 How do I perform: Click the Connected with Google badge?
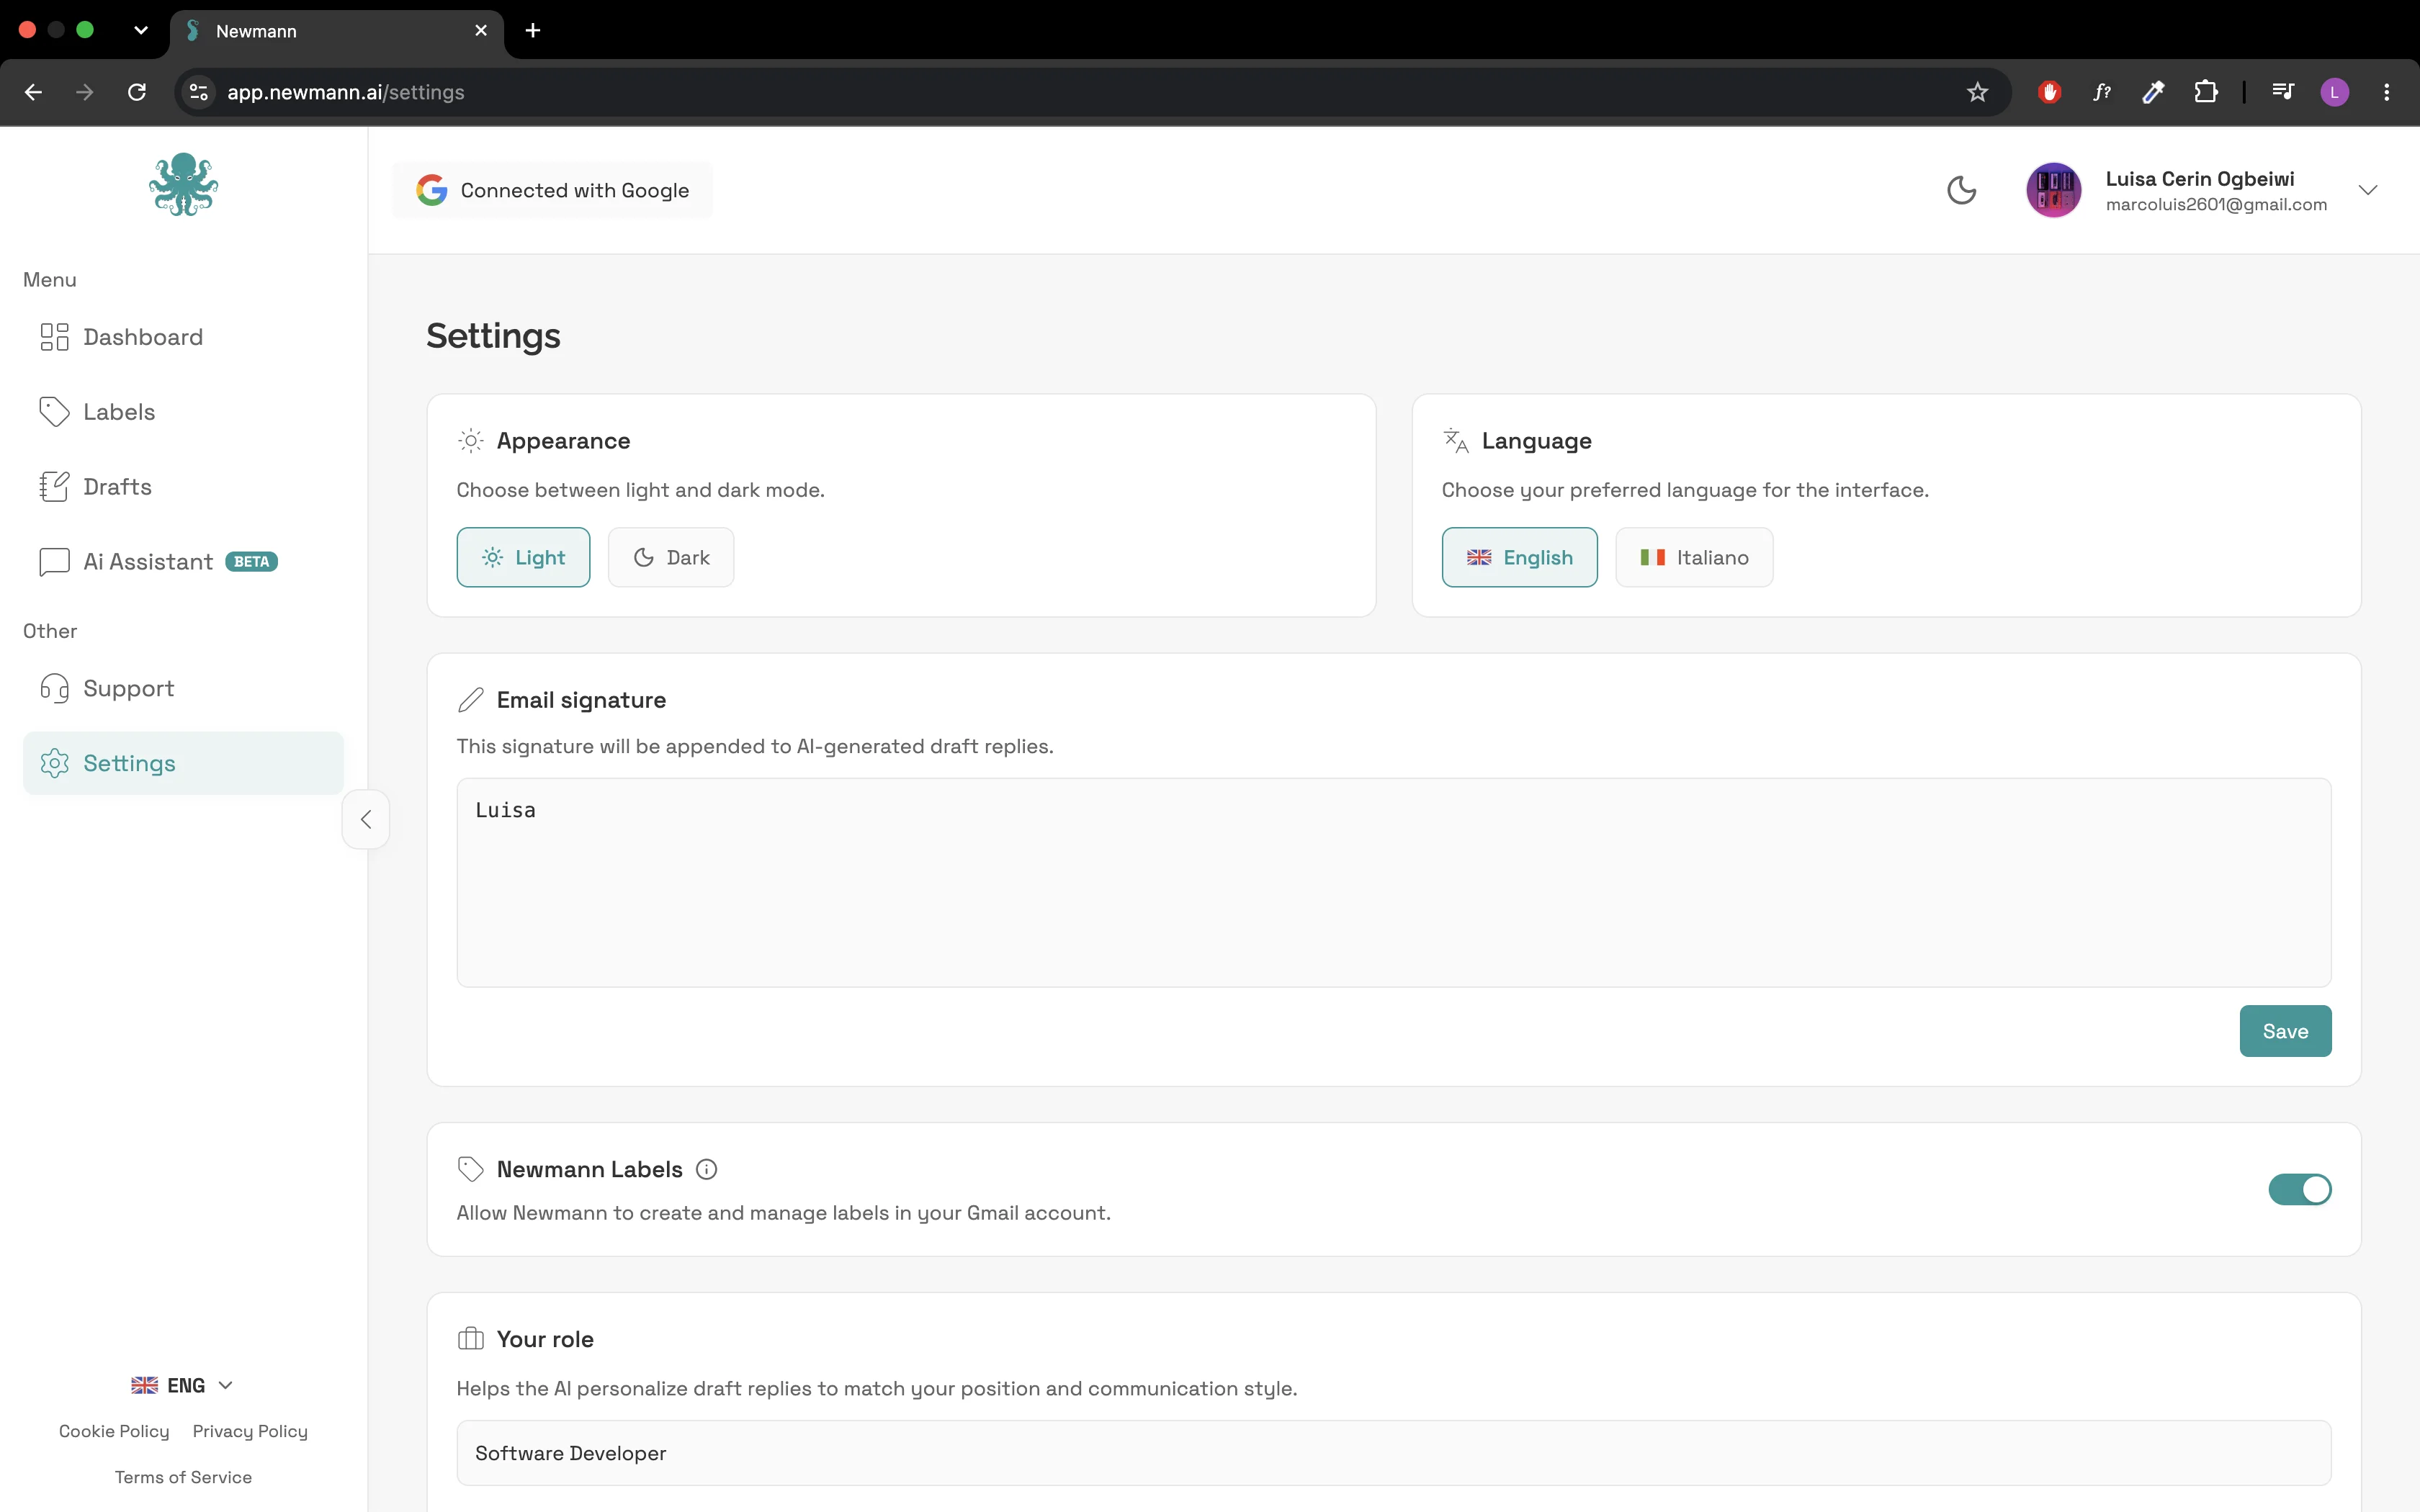(x=552, y=190)
